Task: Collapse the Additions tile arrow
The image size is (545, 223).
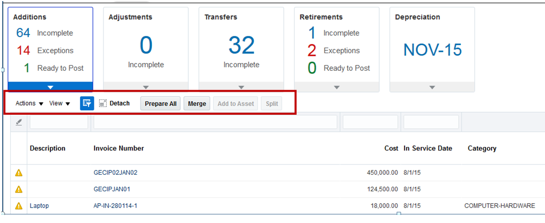Action: click(x=50, y=87)
